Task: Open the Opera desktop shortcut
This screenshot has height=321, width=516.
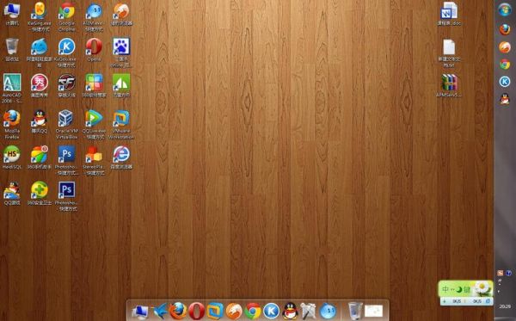Action: pos(94,49)
